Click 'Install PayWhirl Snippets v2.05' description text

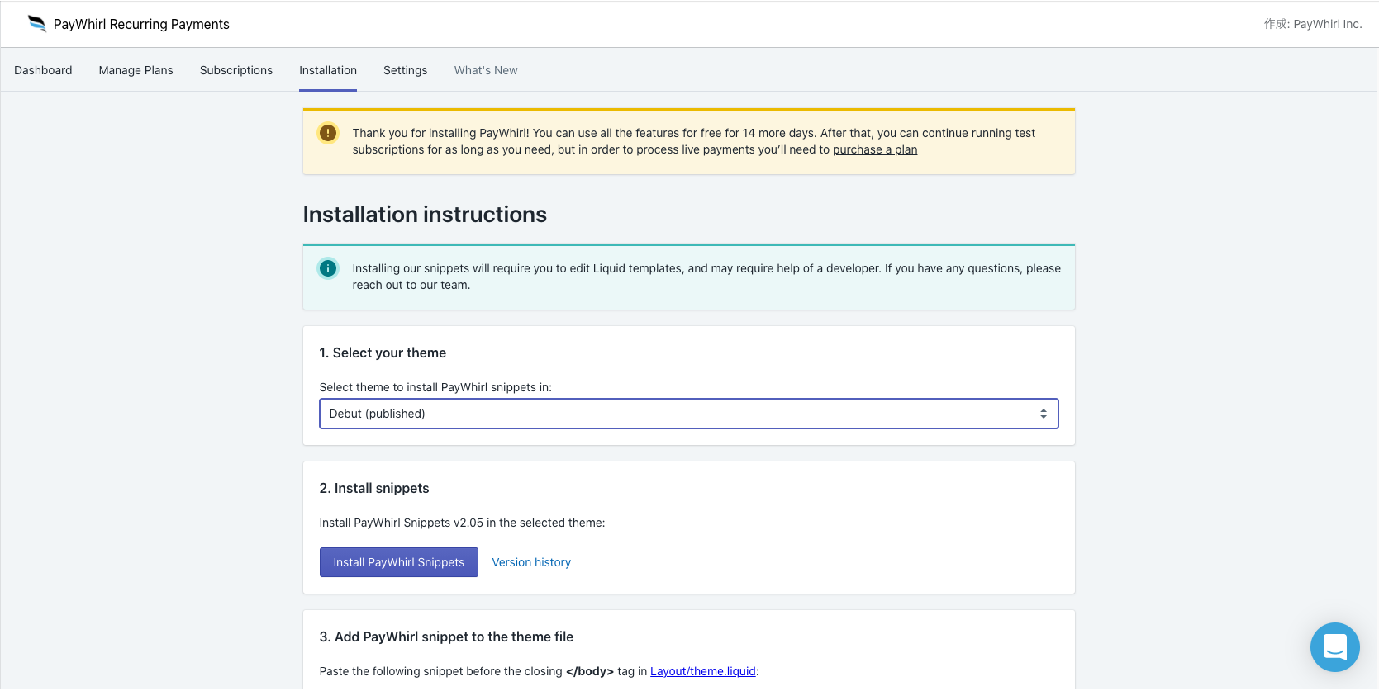coord(462,523)
